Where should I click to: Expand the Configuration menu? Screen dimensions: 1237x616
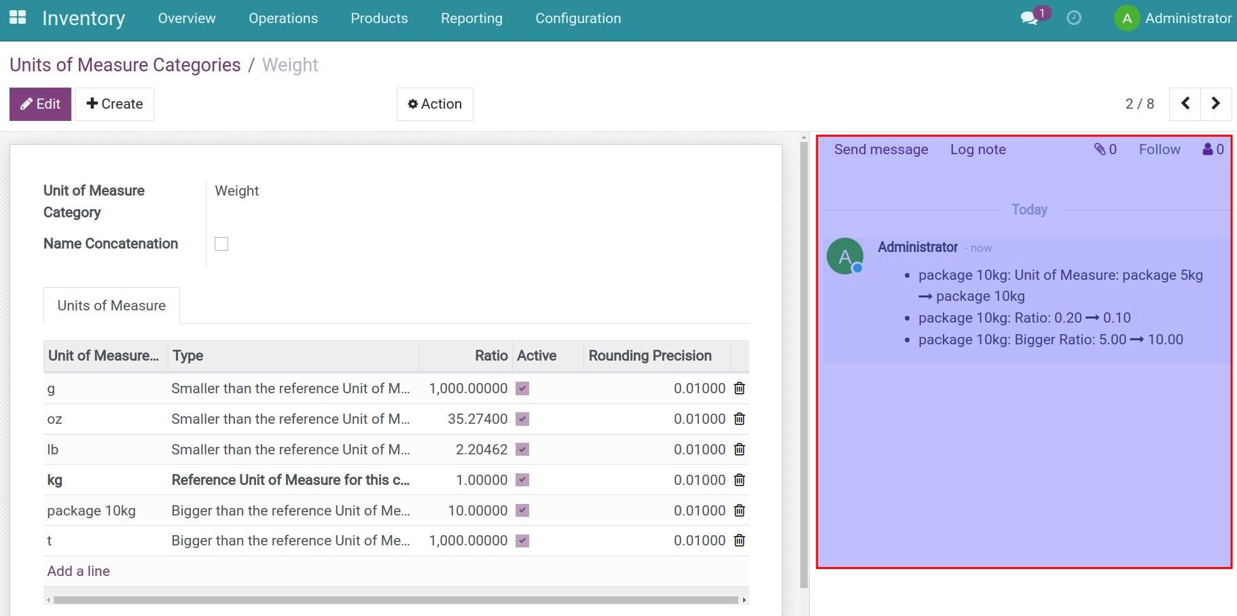pos(577,18)
